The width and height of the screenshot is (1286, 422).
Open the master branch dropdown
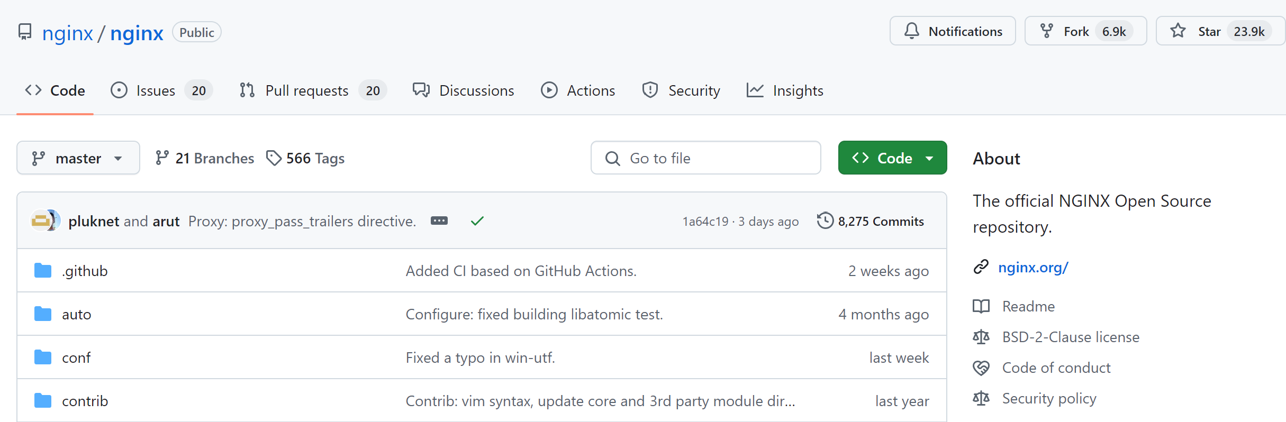pos(78,158)
